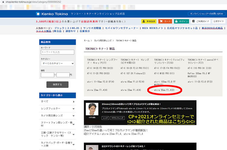Click the yellow 新規登録 sign-up button

tap(149, 21)
